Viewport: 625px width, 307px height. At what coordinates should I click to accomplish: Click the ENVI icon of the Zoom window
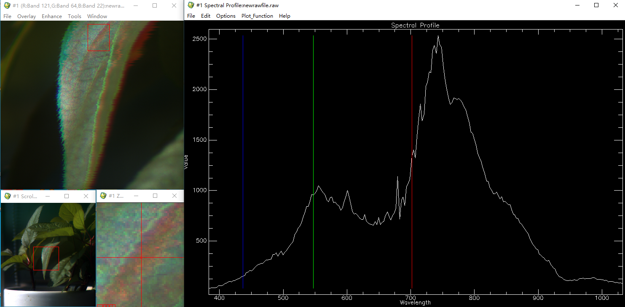pos(103,196)
